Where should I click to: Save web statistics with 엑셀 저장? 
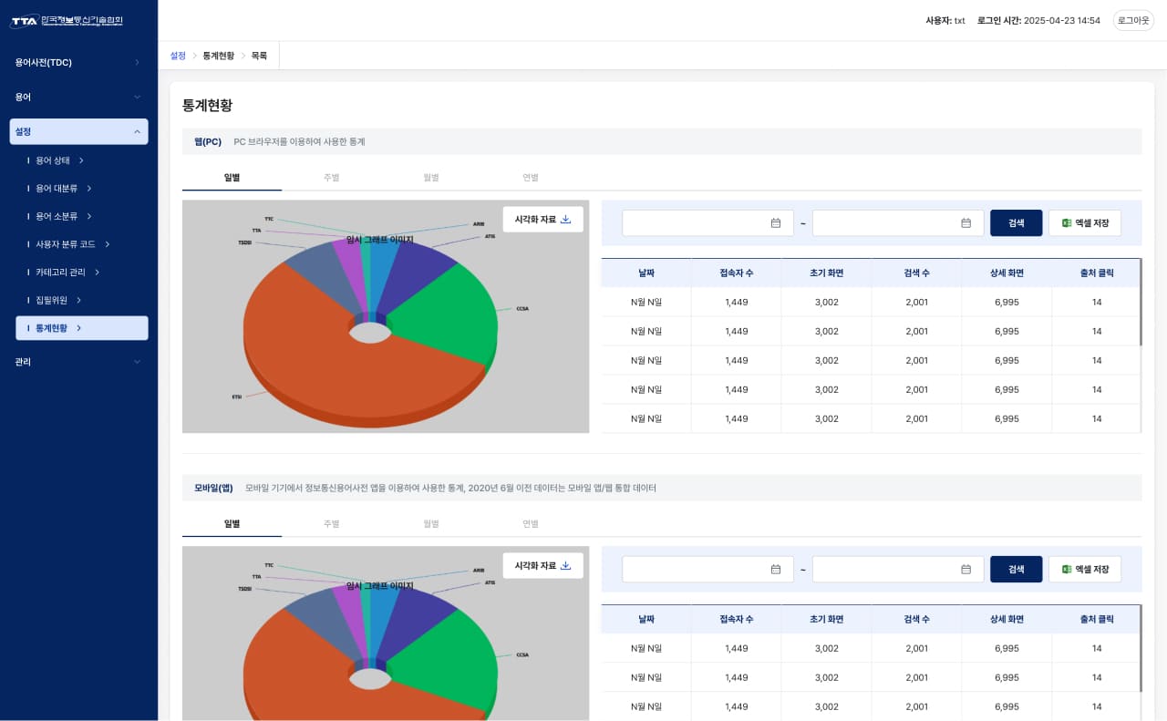(x=1084, y=223)
